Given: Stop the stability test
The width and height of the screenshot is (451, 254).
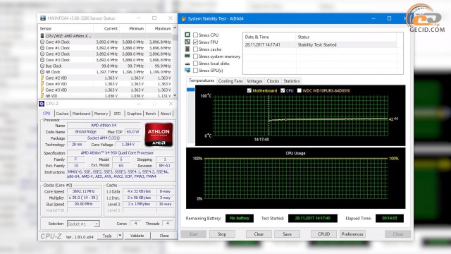Looking at the screenshot, I should pyautogui.click(x=222, y=234).
